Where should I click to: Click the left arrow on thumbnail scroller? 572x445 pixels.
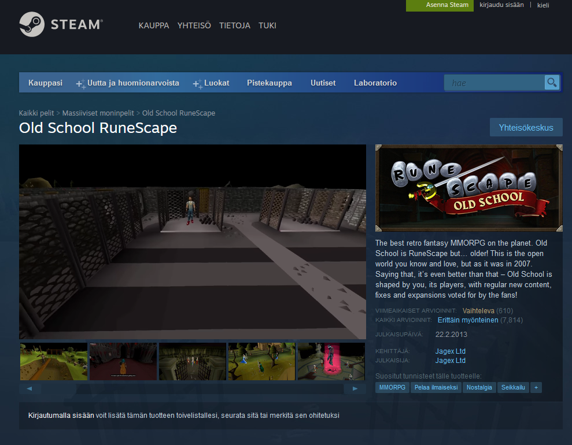click(29, 388)
